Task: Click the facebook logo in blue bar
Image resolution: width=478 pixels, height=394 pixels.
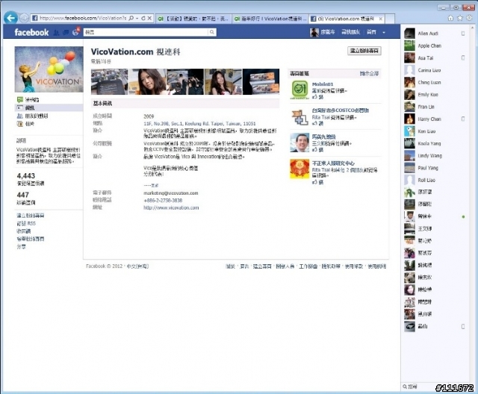Action: (31, 32)
